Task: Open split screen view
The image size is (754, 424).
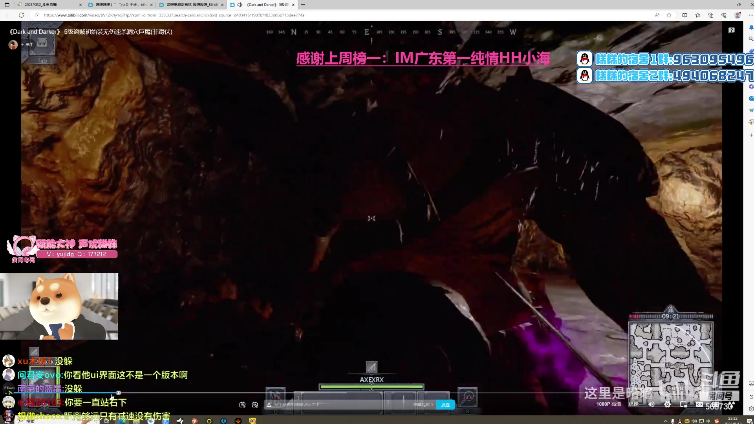Action: 684,15
